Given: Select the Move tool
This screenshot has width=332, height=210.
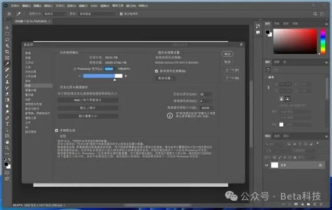Looking at the screenshot, I should point(7,28).
